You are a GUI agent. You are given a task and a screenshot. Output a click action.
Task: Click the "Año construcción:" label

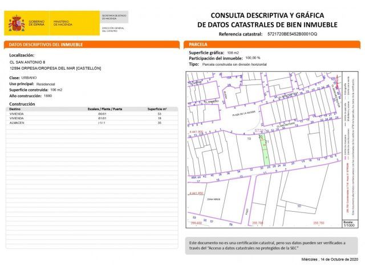(x=25, y=96)
